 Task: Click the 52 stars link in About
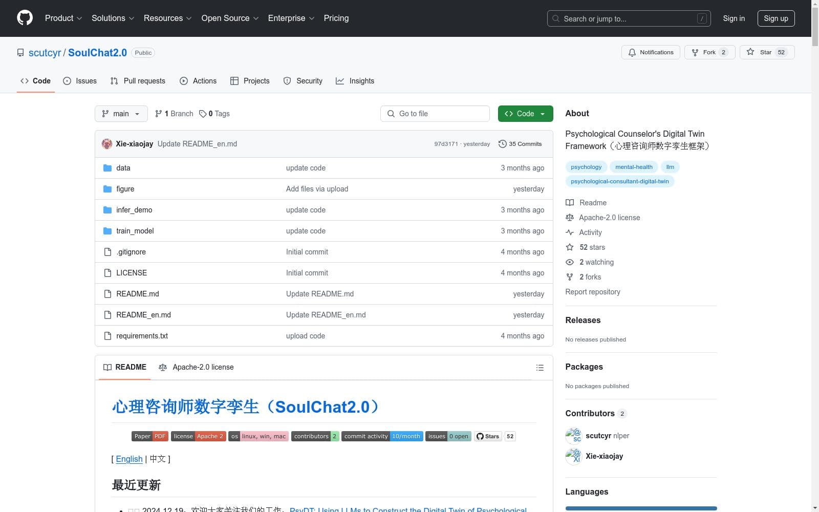coord(592,247)
